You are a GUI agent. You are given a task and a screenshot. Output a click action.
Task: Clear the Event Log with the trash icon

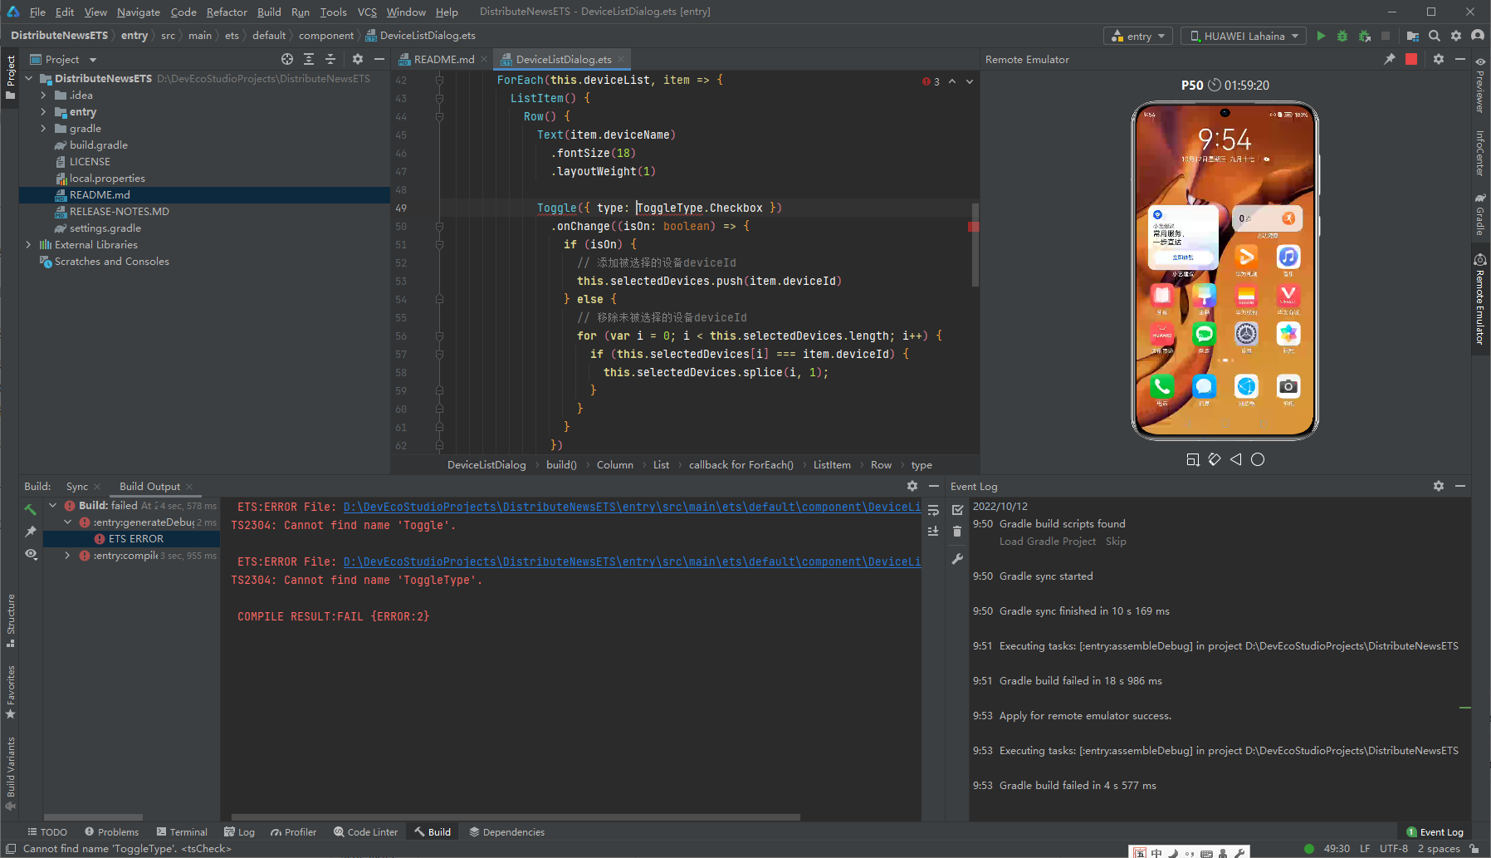[957, 532]
